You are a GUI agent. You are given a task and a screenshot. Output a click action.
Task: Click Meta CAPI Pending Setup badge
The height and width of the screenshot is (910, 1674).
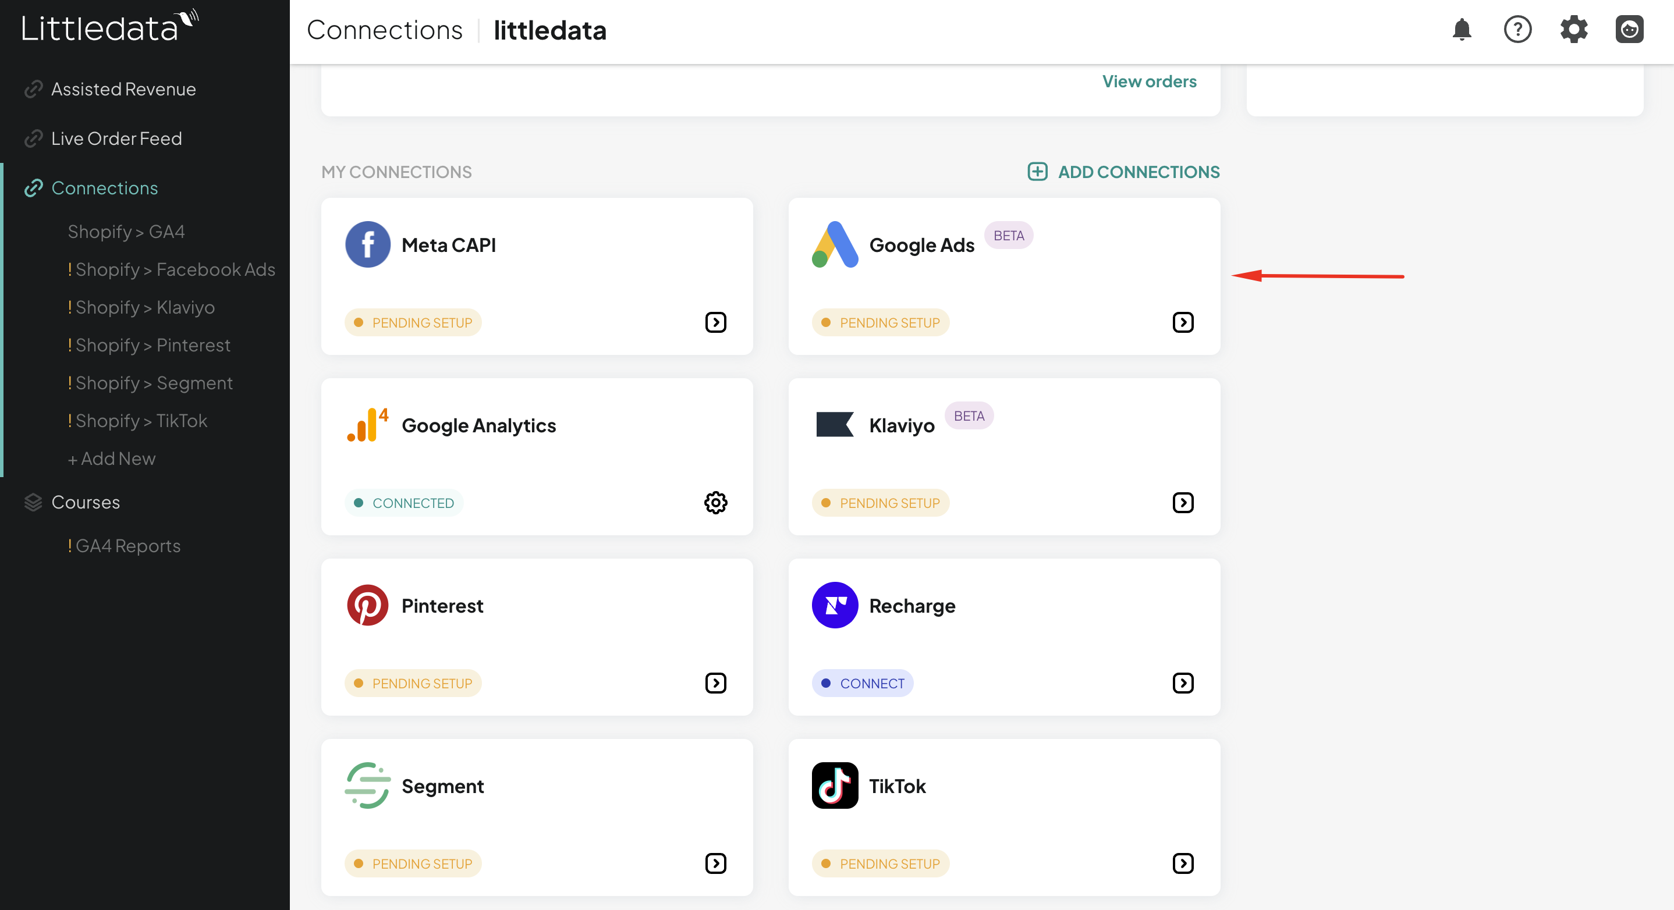413,323
